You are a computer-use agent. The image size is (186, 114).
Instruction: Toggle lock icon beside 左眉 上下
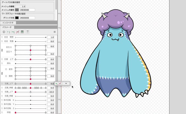2,59
